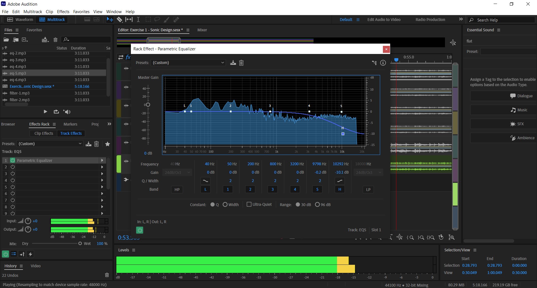Screen dimensions: 537x288
Task: Open the Multitrack menu
Action: click(x=33, y=11)
